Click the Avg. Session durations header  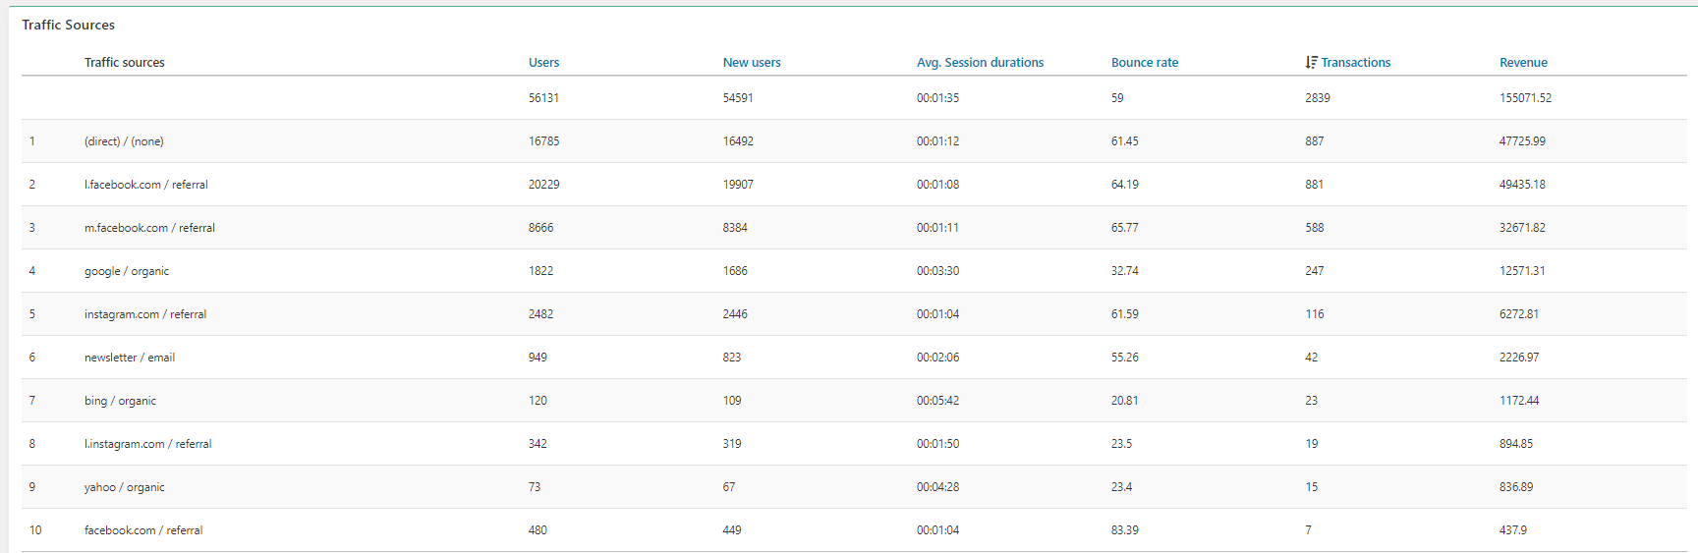tap(980, 62)
